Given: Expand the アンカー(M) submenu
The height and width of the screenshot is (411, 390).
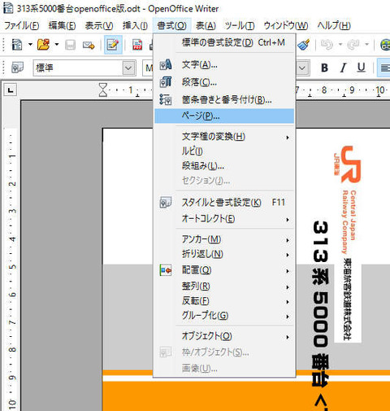Looking at the screenshot, I should [x=224, y=239].
